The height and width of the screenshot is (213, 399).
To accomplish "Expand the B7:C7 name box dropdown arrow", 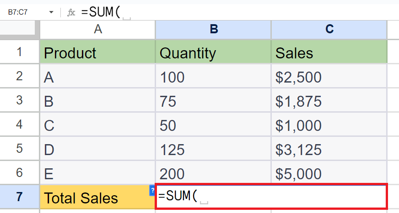I will point(51,12).
